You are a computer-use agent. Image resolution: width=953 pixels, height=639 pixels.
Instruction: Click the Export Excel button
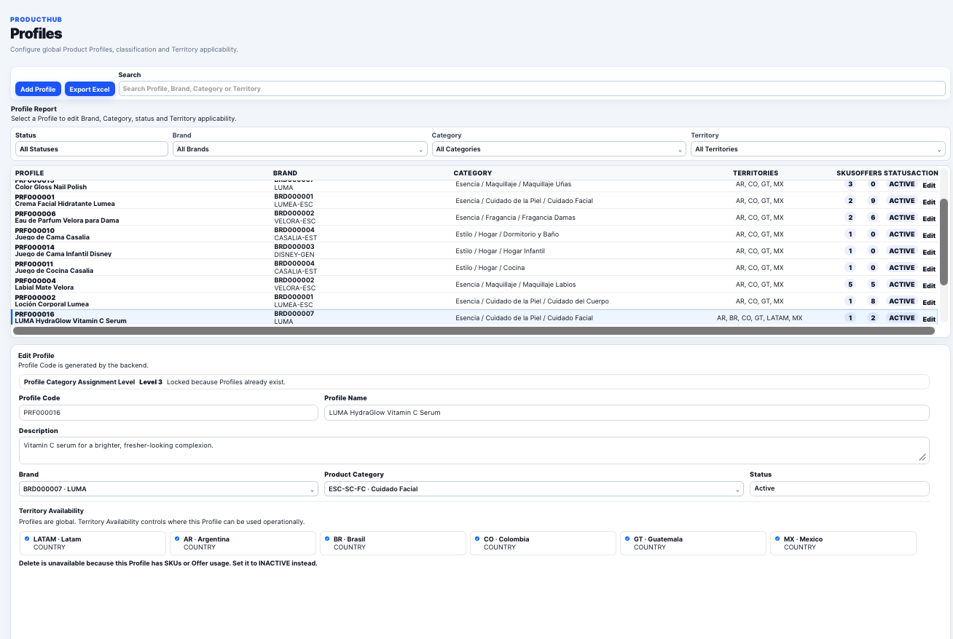click(90, 89)
